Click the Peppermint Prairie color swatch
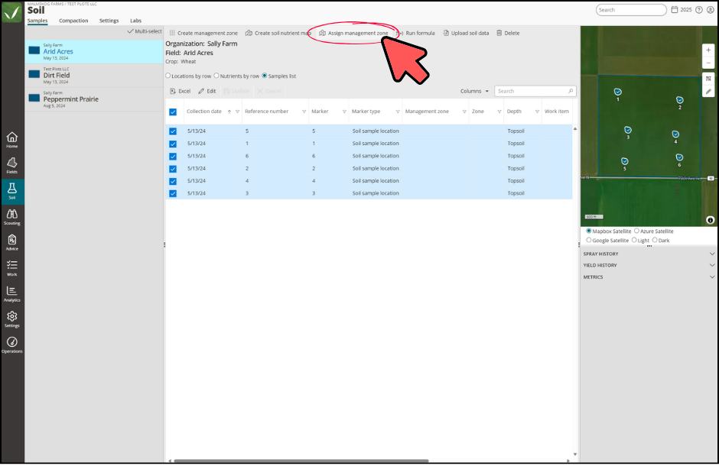 point(34,98)
